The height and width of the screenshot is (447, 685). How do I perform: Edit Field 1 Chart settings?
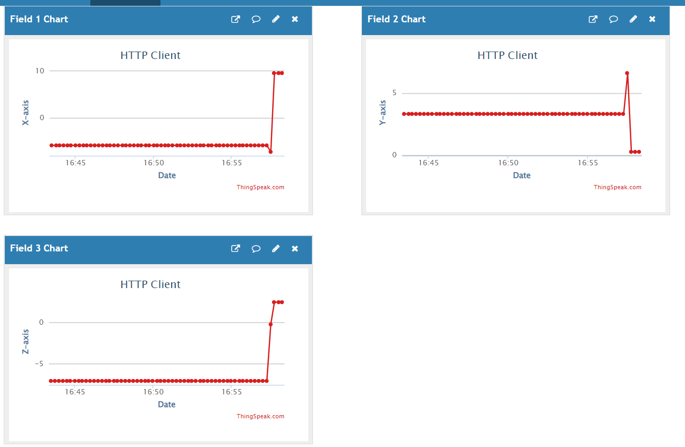[x=275, y=19]
